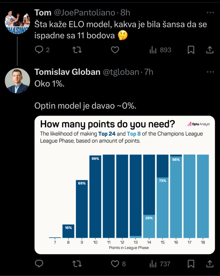Viewport: 220px width, 276px height.
Task: Open the Opta points chart image
Action: 125,185
